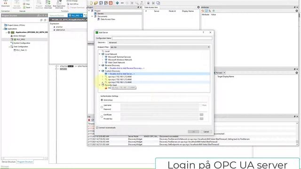
Task: Expand the Microsoft Windows Network node
Action: coord(103,60)
